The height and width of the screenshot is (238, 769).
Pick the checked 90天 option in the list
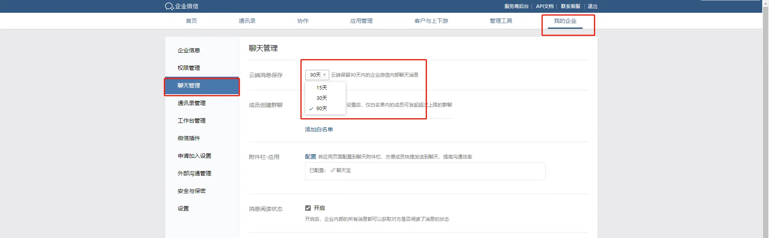325,109
